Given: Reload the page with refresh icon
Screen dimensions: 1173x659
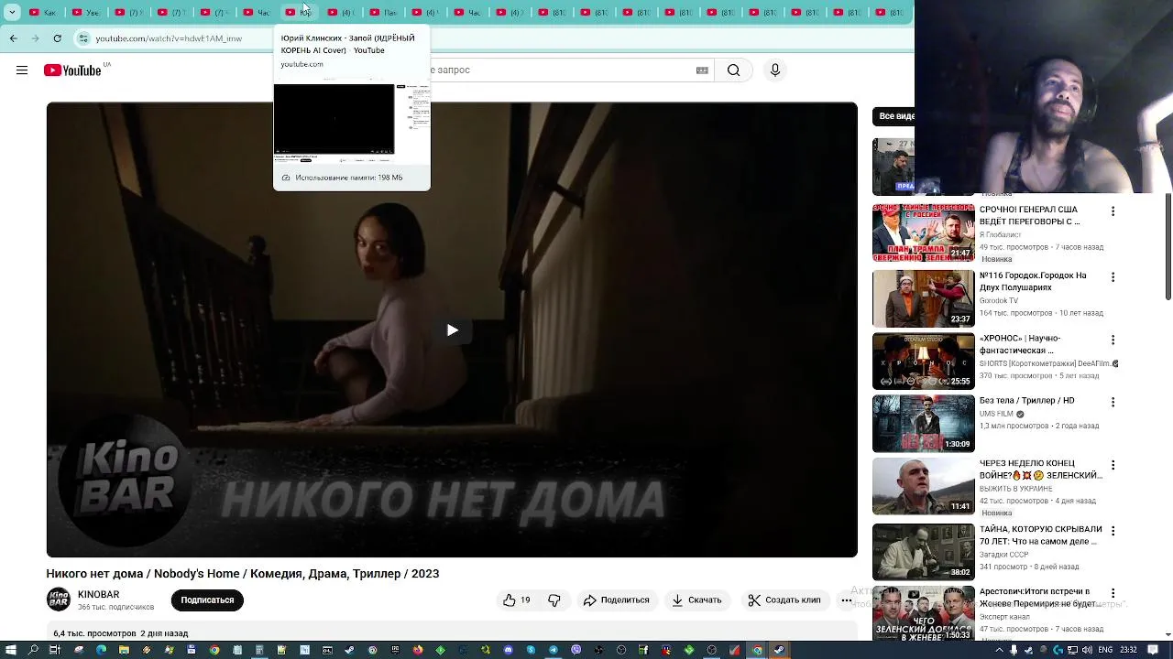Looking at the screenshot, I should coord(57,38).
